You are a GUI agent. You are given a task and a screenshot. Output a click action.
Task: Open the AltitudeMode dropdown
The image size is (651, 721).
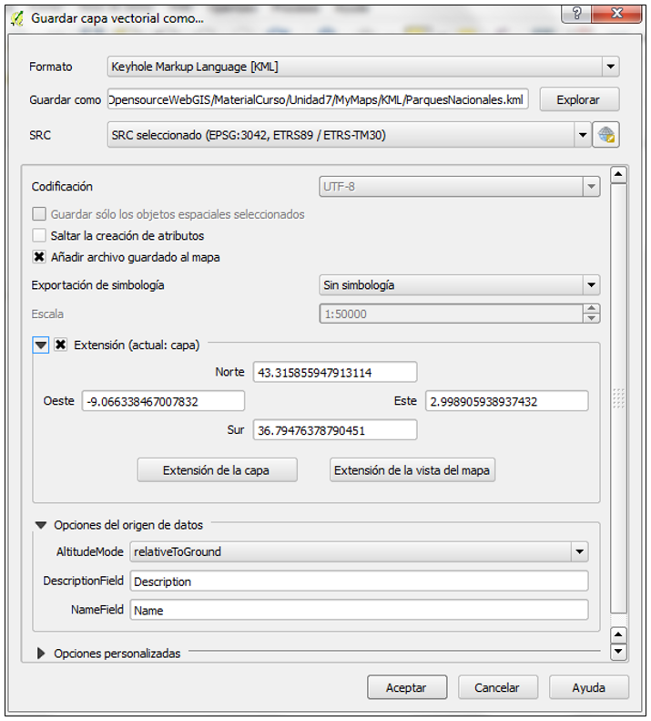[578, 551]
